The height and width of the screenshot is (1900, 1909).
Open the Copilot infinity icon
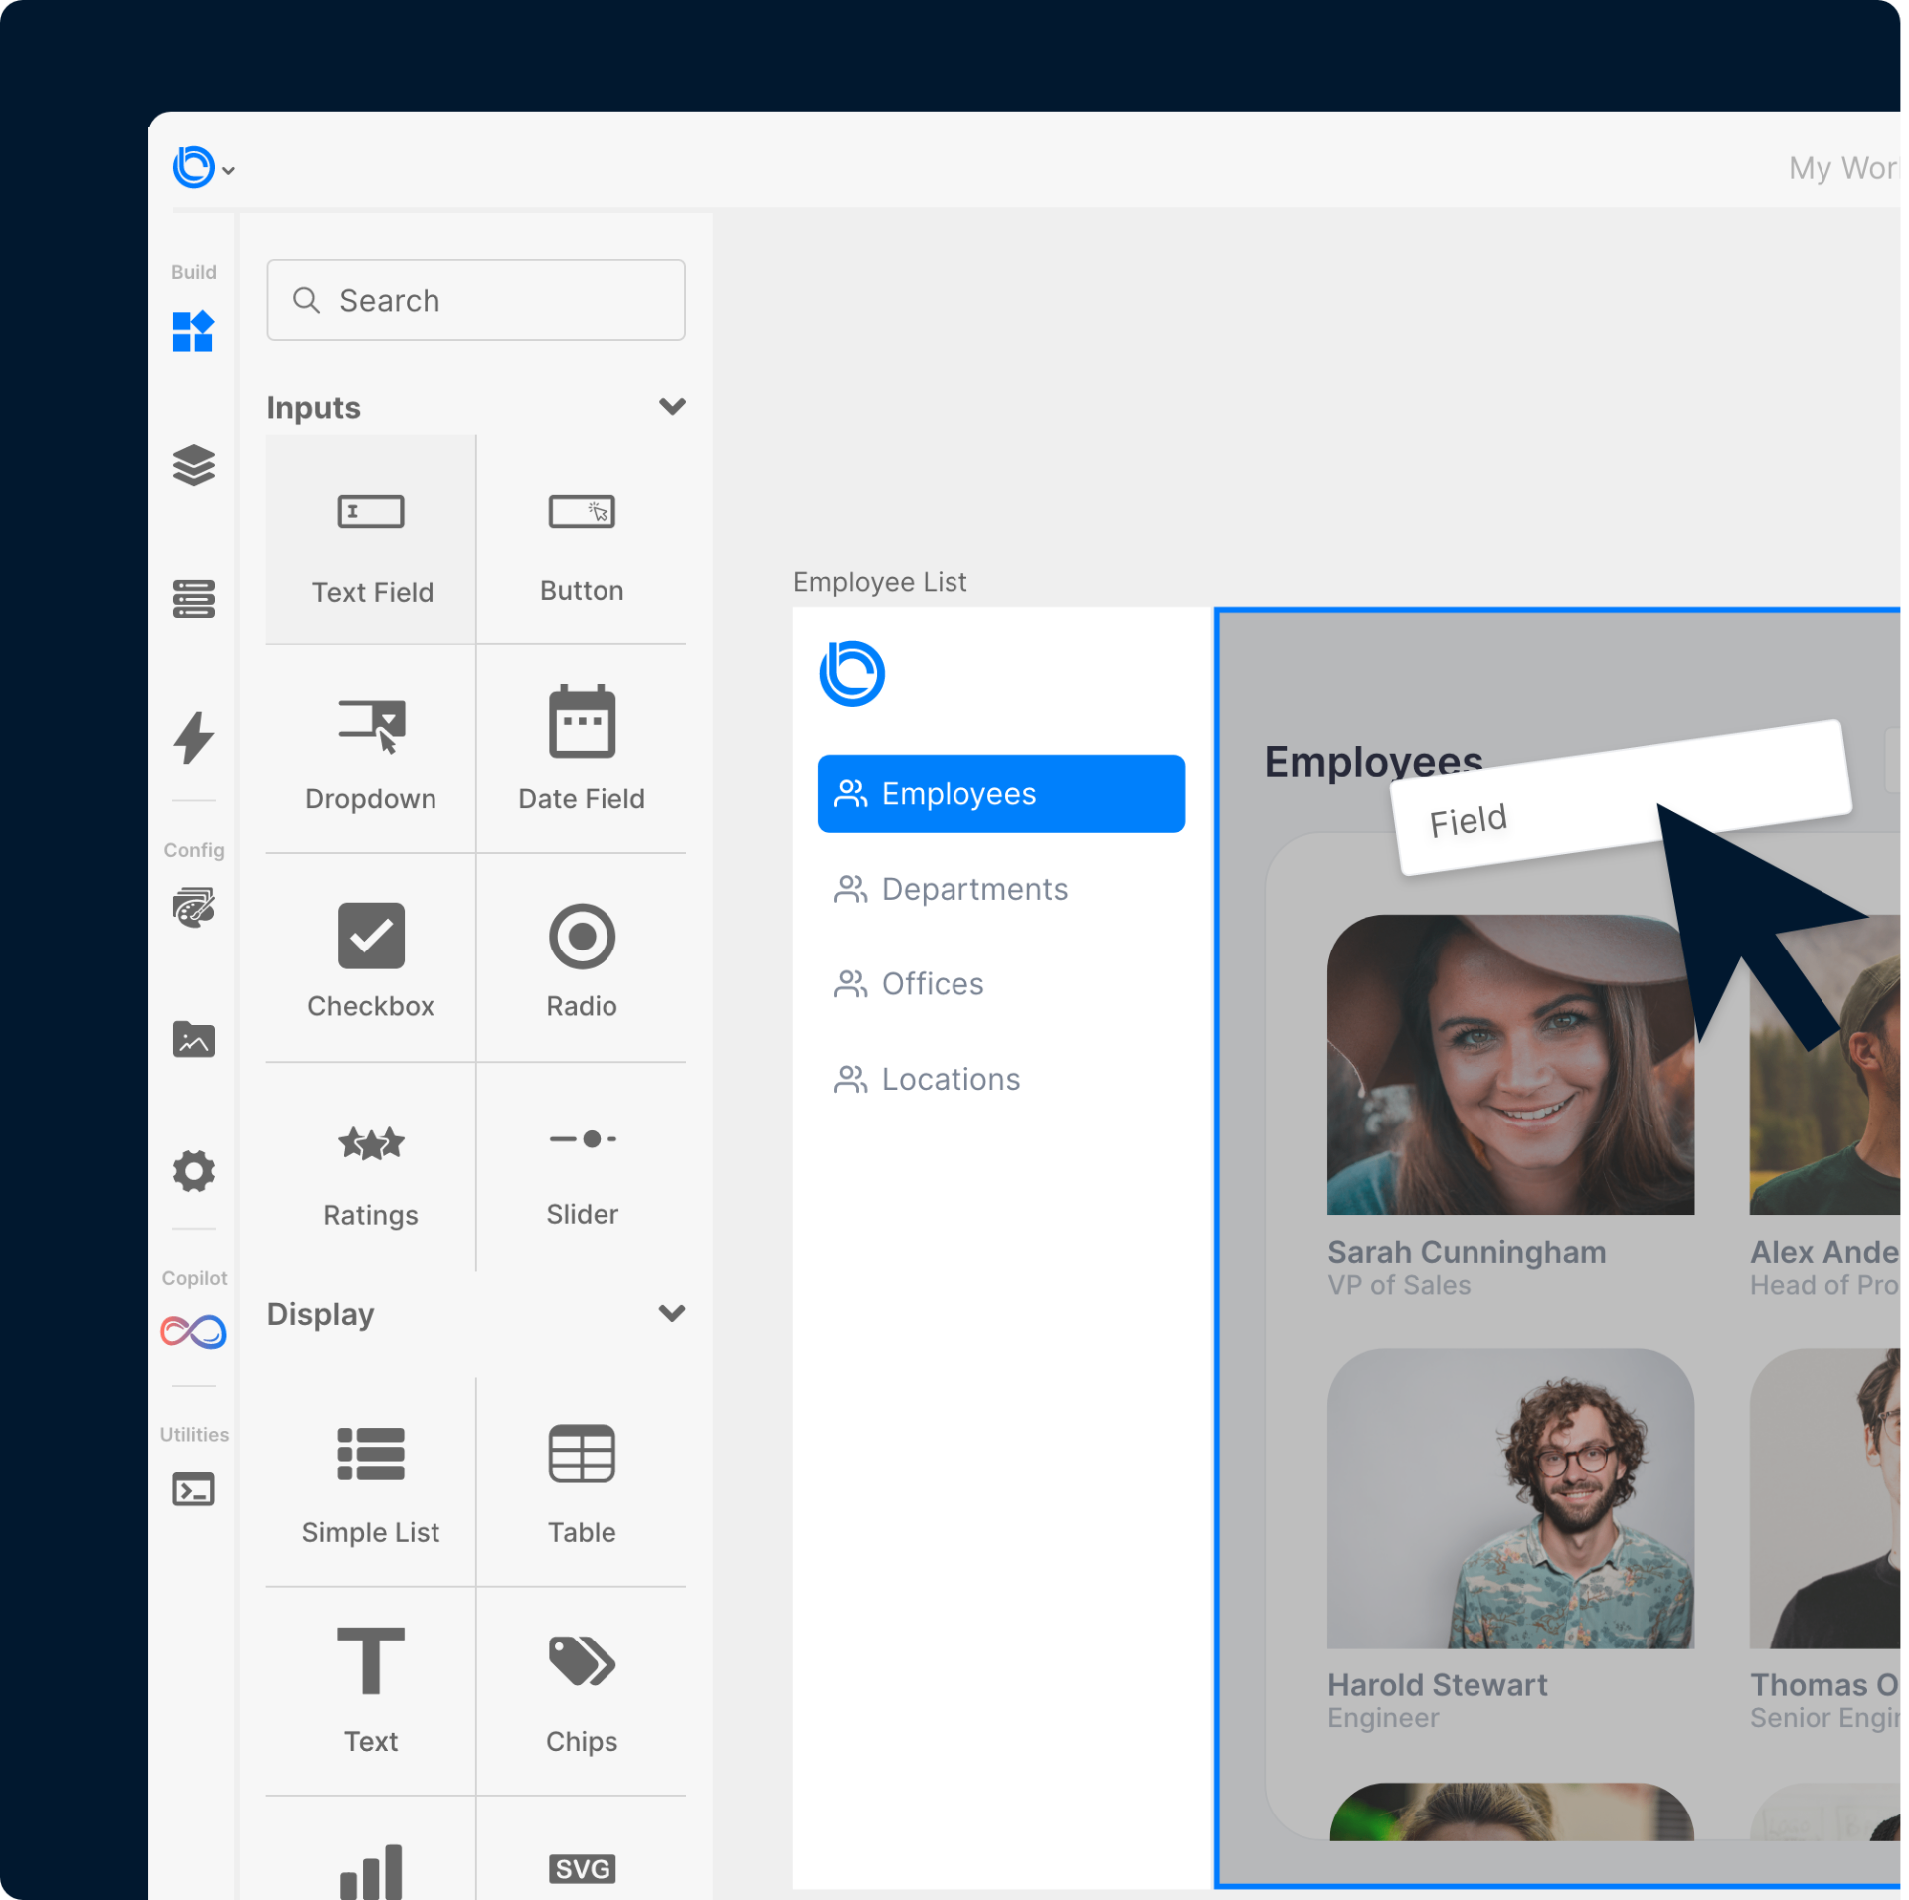pos(193,1331)
